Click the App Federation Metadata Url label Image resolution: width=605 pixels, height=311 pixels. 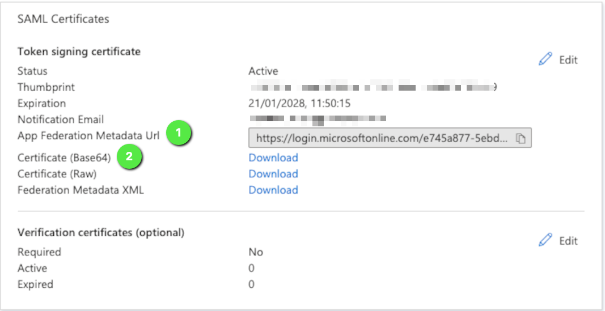(x=88, y=135)
